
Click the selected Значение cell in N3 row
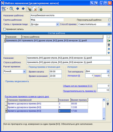(x=64, y=111)
